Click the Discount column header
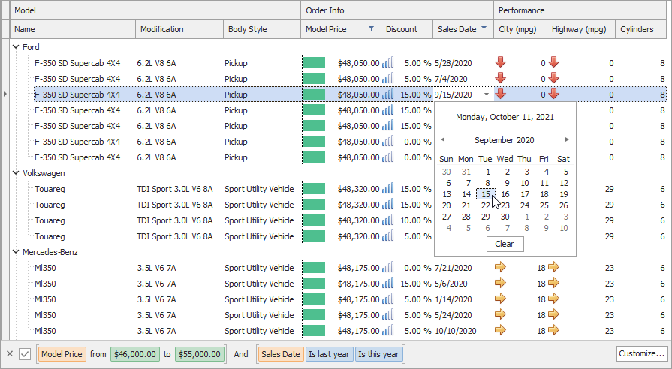Viewport: 672px width, 369px height. pos(407,29)
